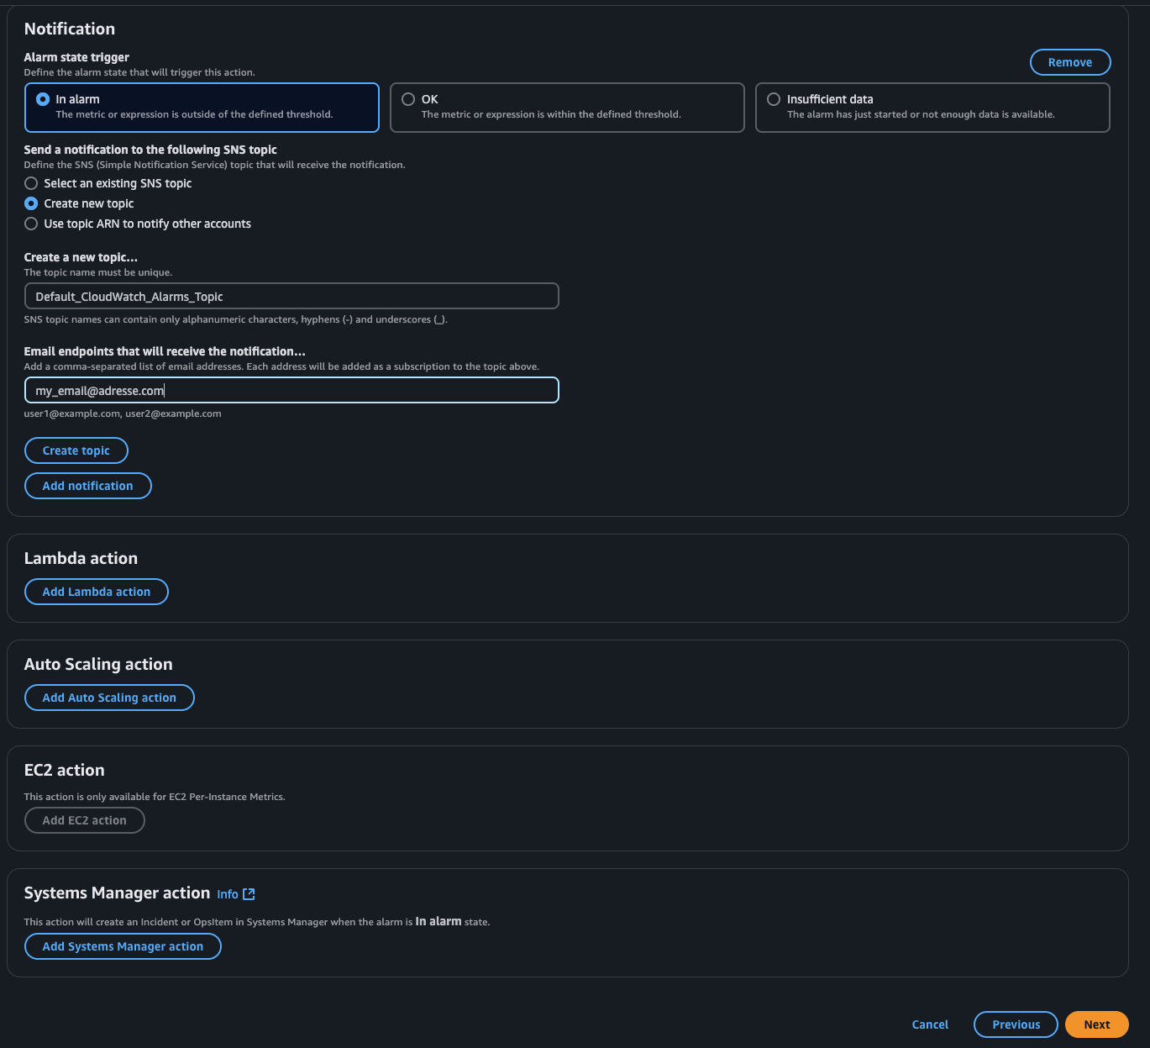Click the Lambda action heading
The image size is (1150, 1048).
(x=81, y=558)
